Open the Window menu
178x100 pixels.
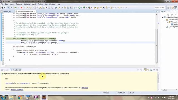52,4
